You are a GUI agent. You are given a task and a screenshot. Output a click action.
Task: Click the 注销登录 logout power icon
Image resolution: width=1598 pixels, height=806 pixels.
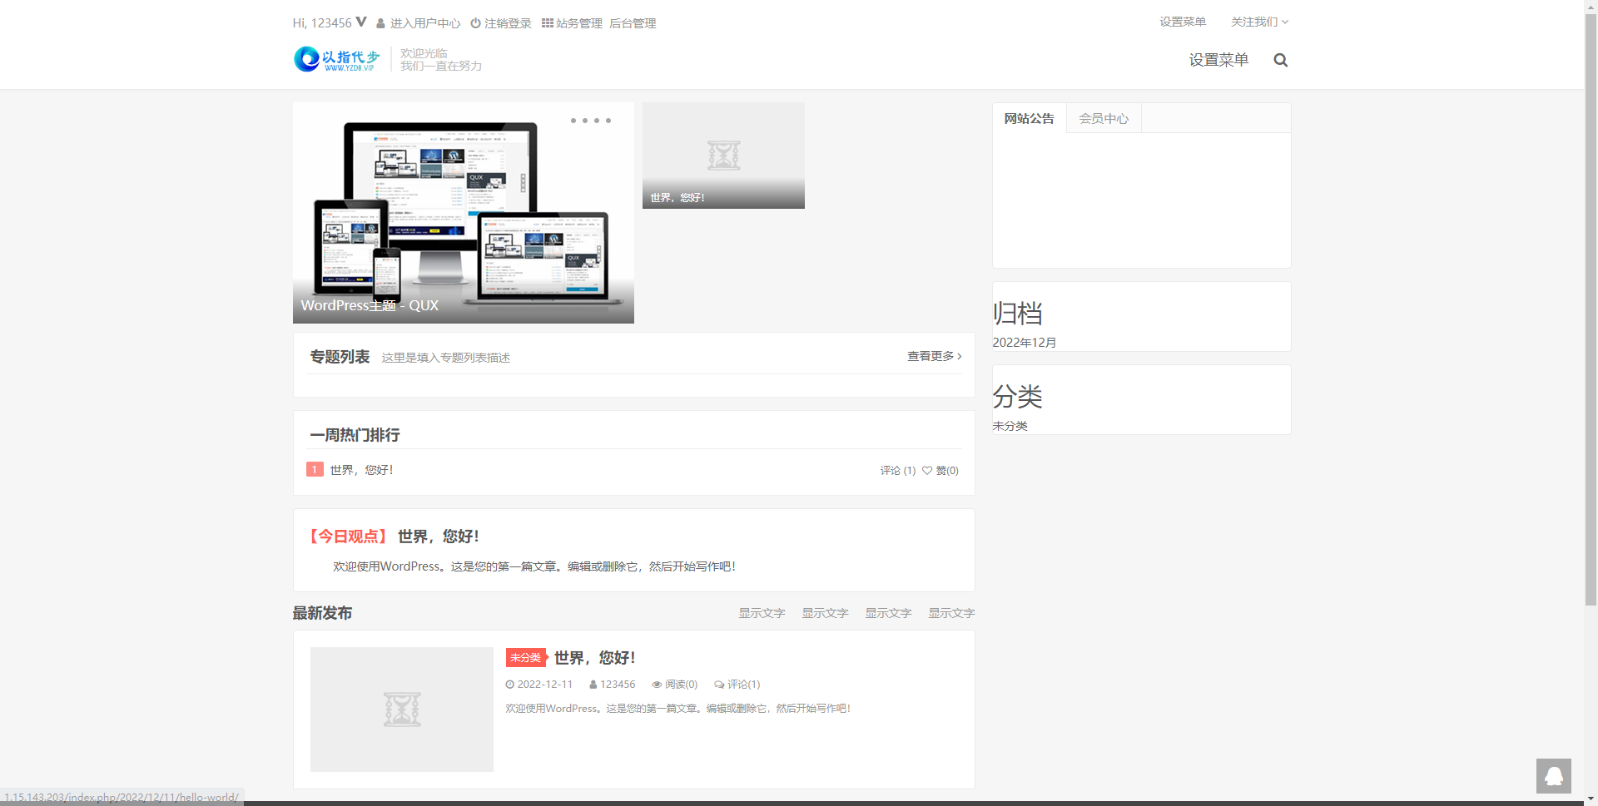tap(475, 23)
